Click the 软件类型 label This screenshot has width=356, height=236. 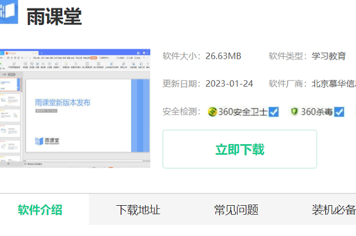click(x=288, y=56)
